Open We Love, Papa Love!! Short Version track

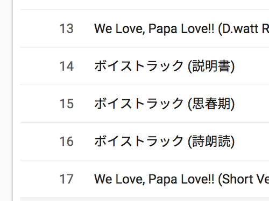click(181, 179)
